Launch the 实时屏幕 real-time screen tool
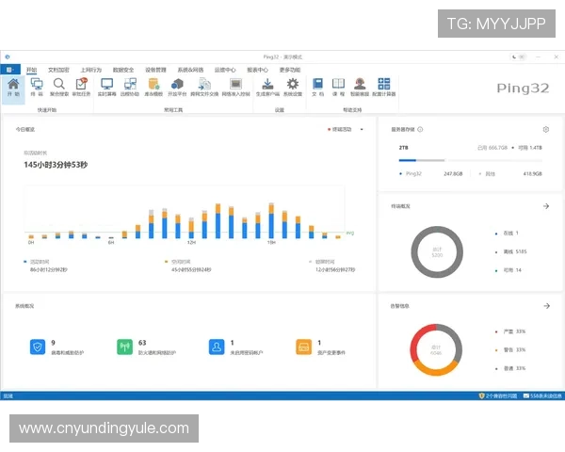565x452 pixels. pyautogui.click(x=106, y=87)
